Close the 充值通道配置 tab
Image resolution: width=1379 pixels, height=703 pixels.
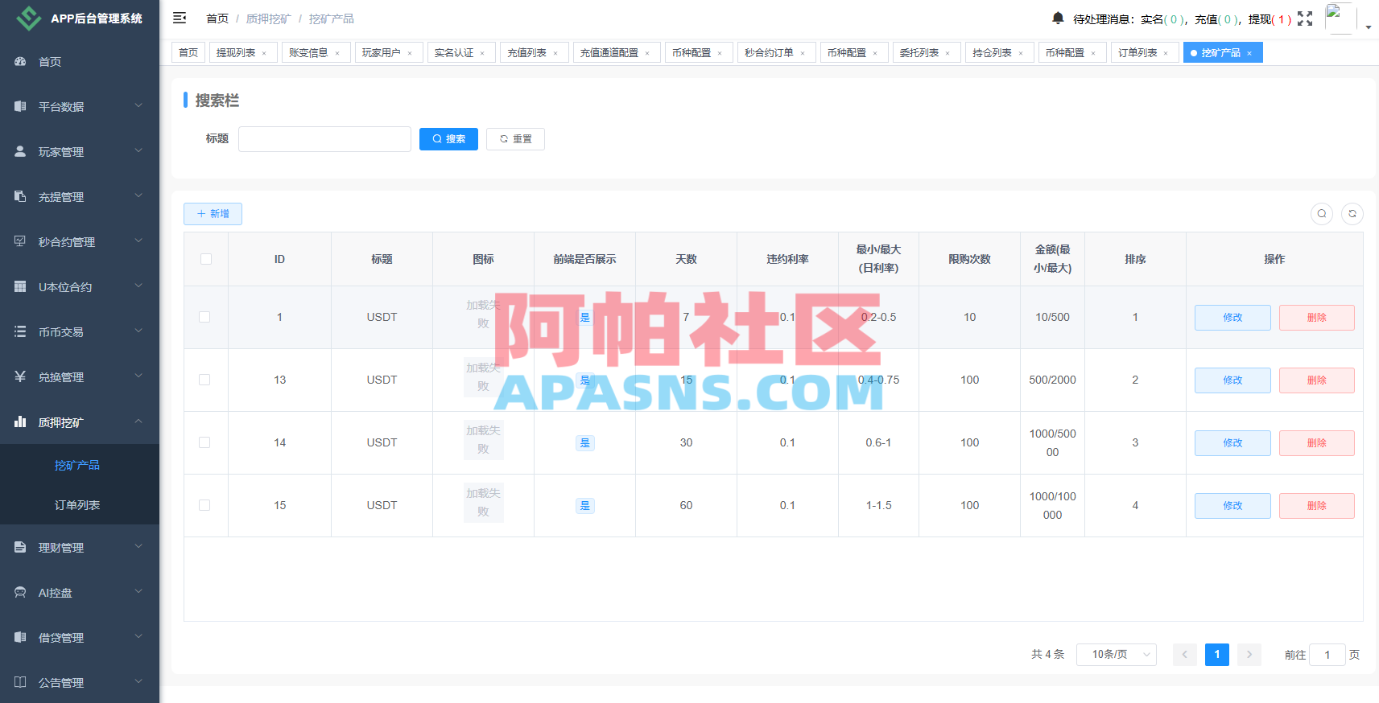click(x=647, y=53)
